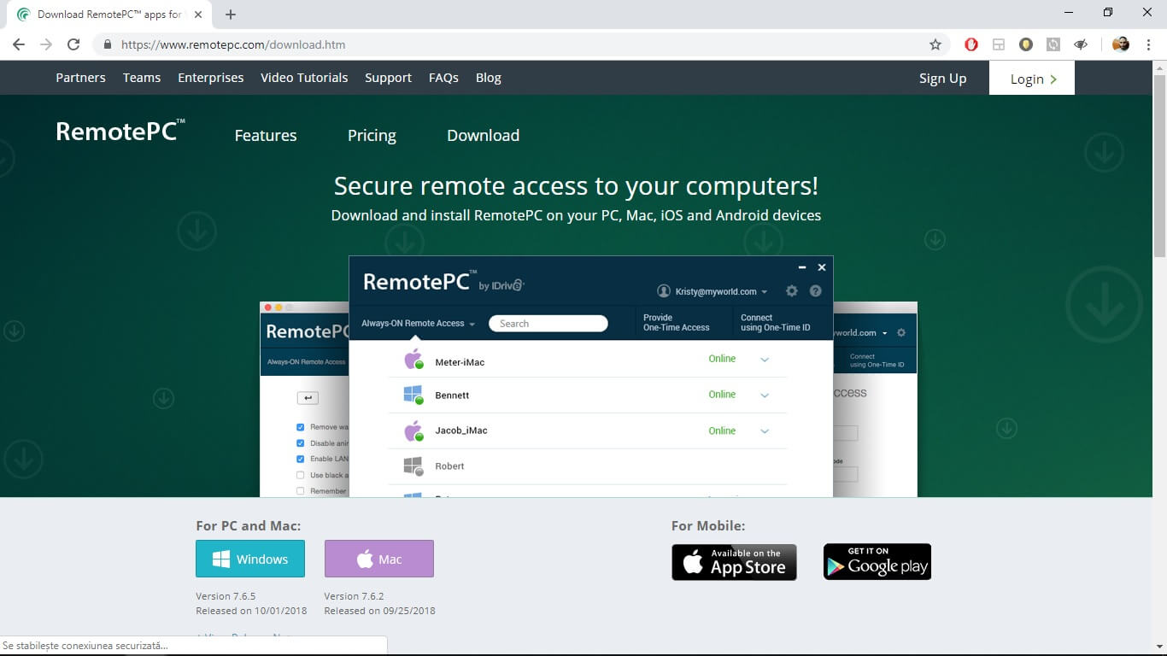Open FAQs page

pyautogui.click(x=443, y=78)
